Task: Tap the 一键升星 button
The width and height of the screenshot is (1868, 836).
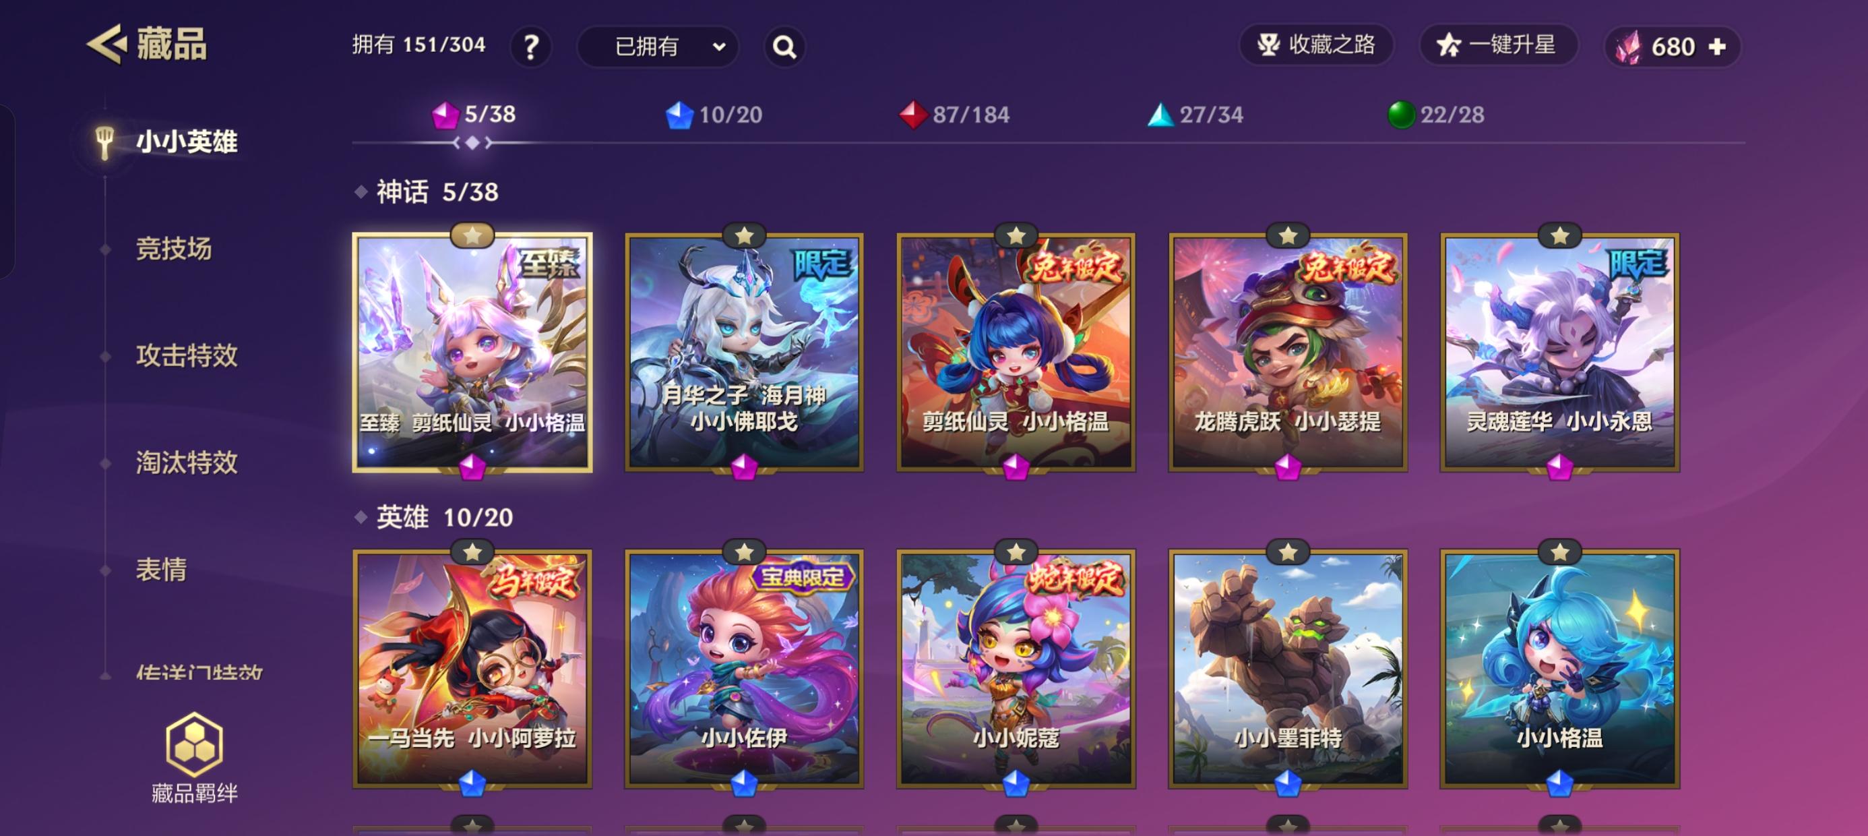Action: (1498, 45)
